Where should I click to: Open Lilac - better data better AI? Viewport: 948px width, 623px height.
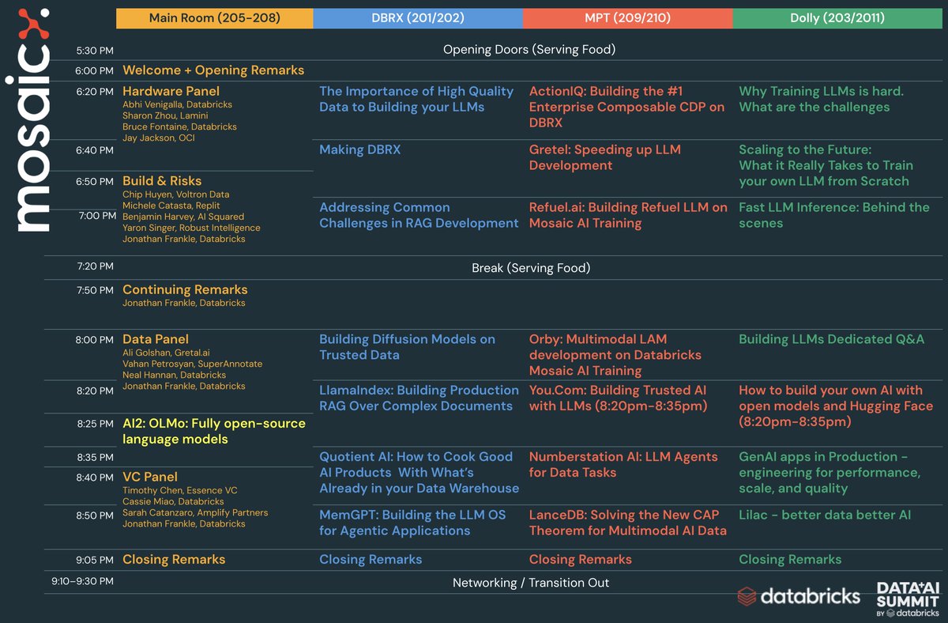click(825, 515)
